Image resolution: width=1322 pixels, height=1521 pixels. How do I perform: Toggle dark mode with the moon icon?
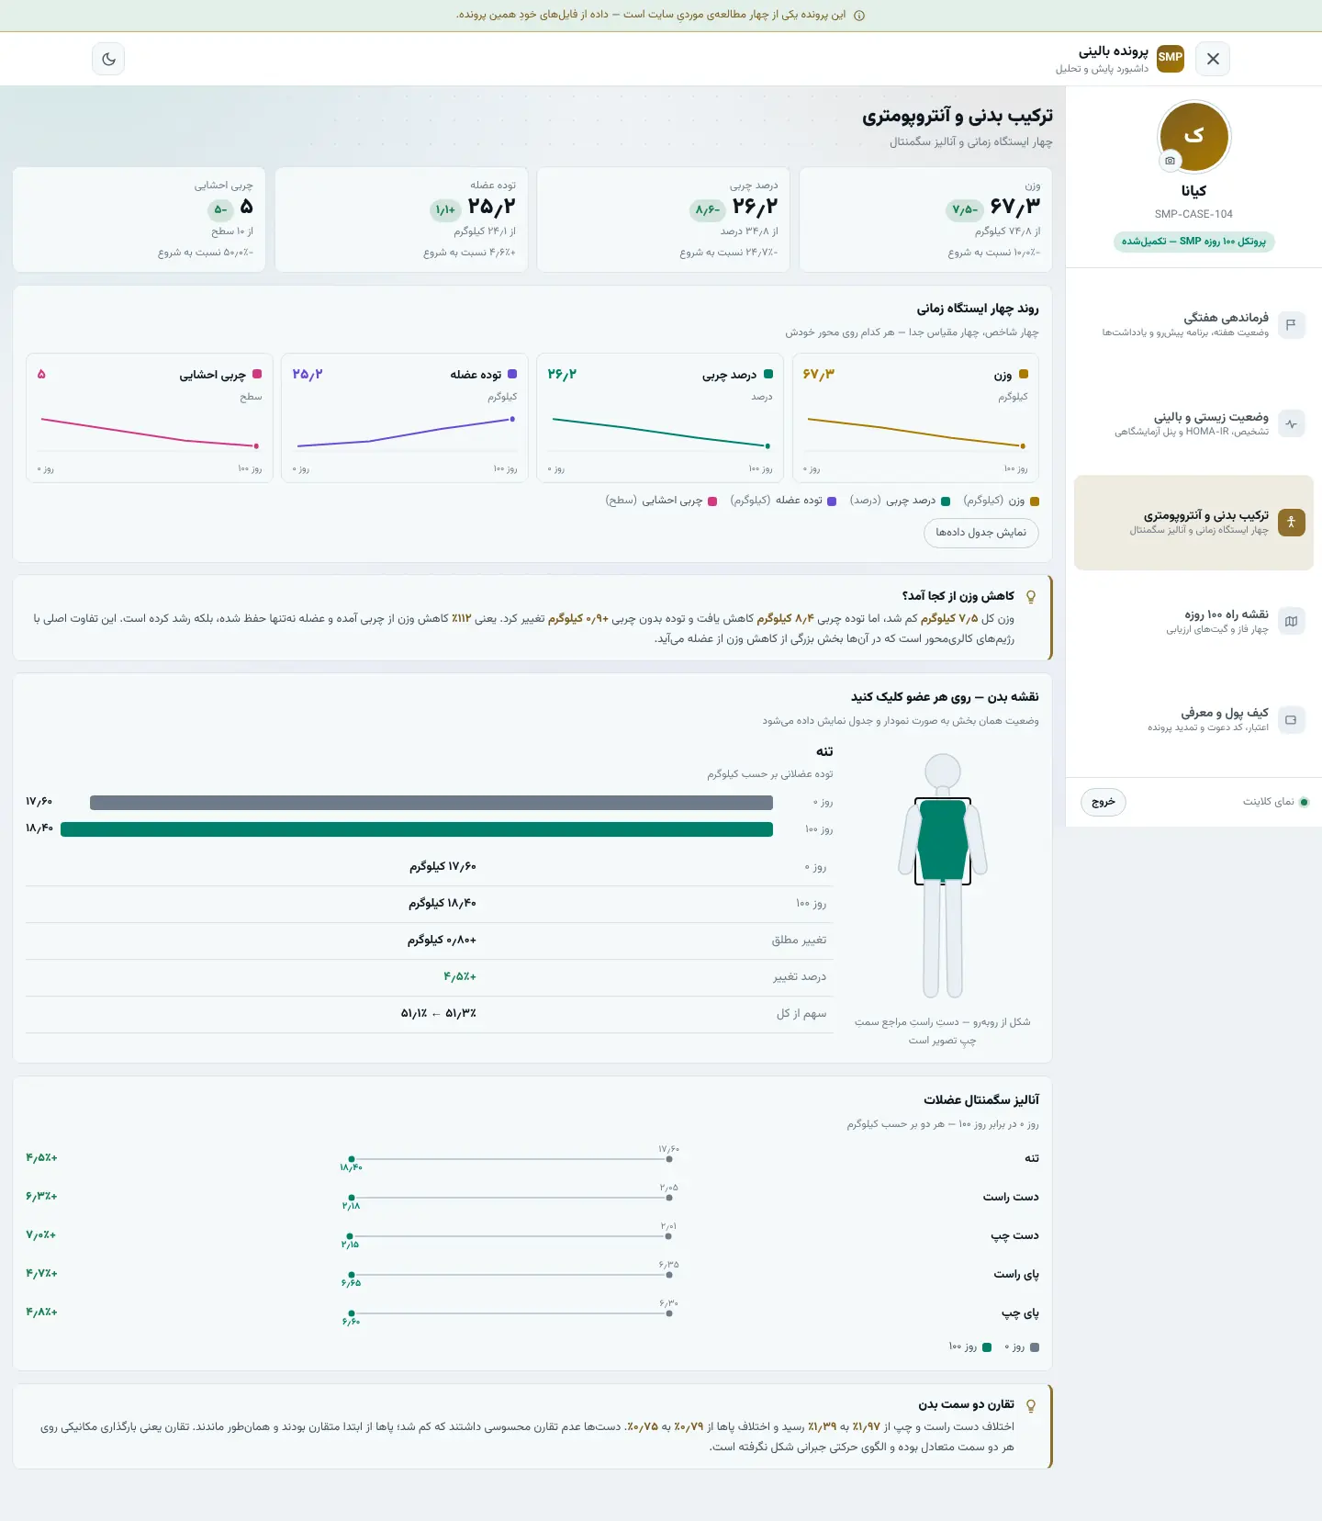coord(108,59)
